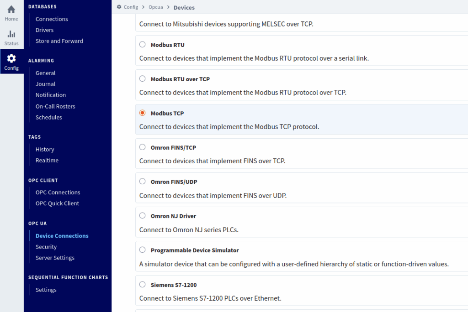468x312 pixels.
Task: Select Programmable Device Simulator radio button
Action: [143, 250]
